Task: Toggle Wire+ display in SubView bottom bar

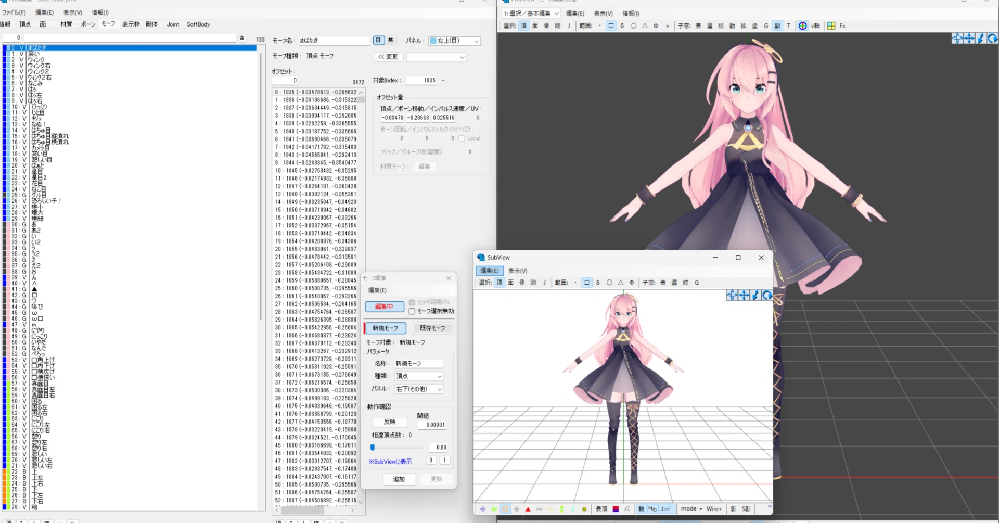Action: point(714,509)
